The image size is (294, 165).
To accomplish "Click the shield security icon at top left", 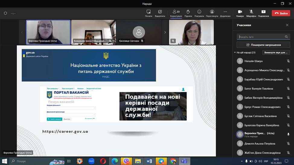I will [5, 13].
